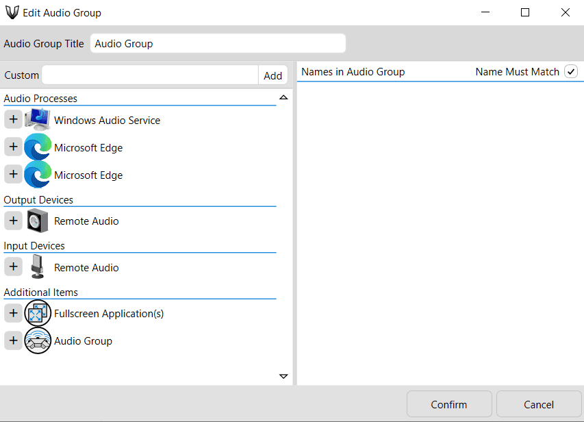Add Fullscreen Application(s) using plus button
The width and height of the screenshot is (584, 422).
tap(13, 313)
